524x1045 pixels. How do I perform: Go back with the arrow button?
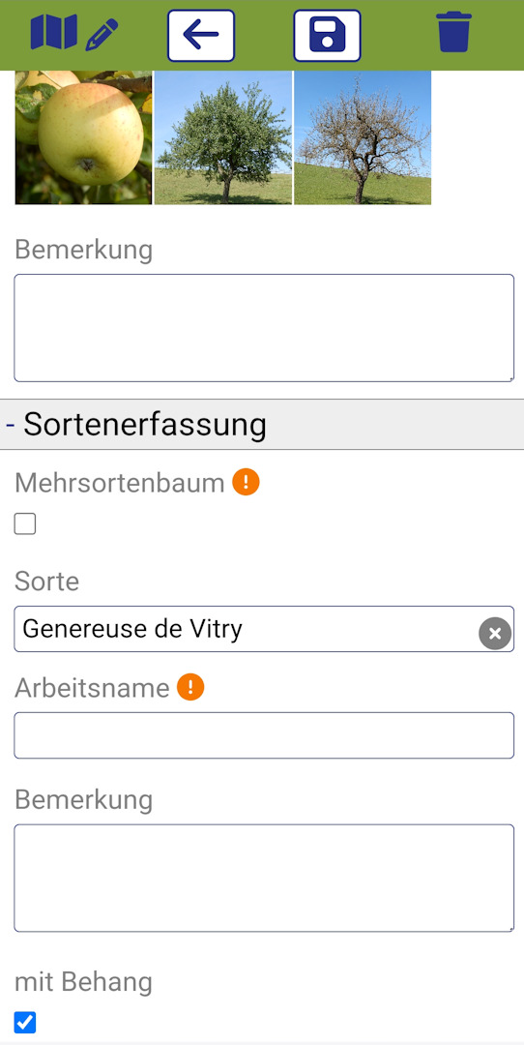[x=201, y=36]
